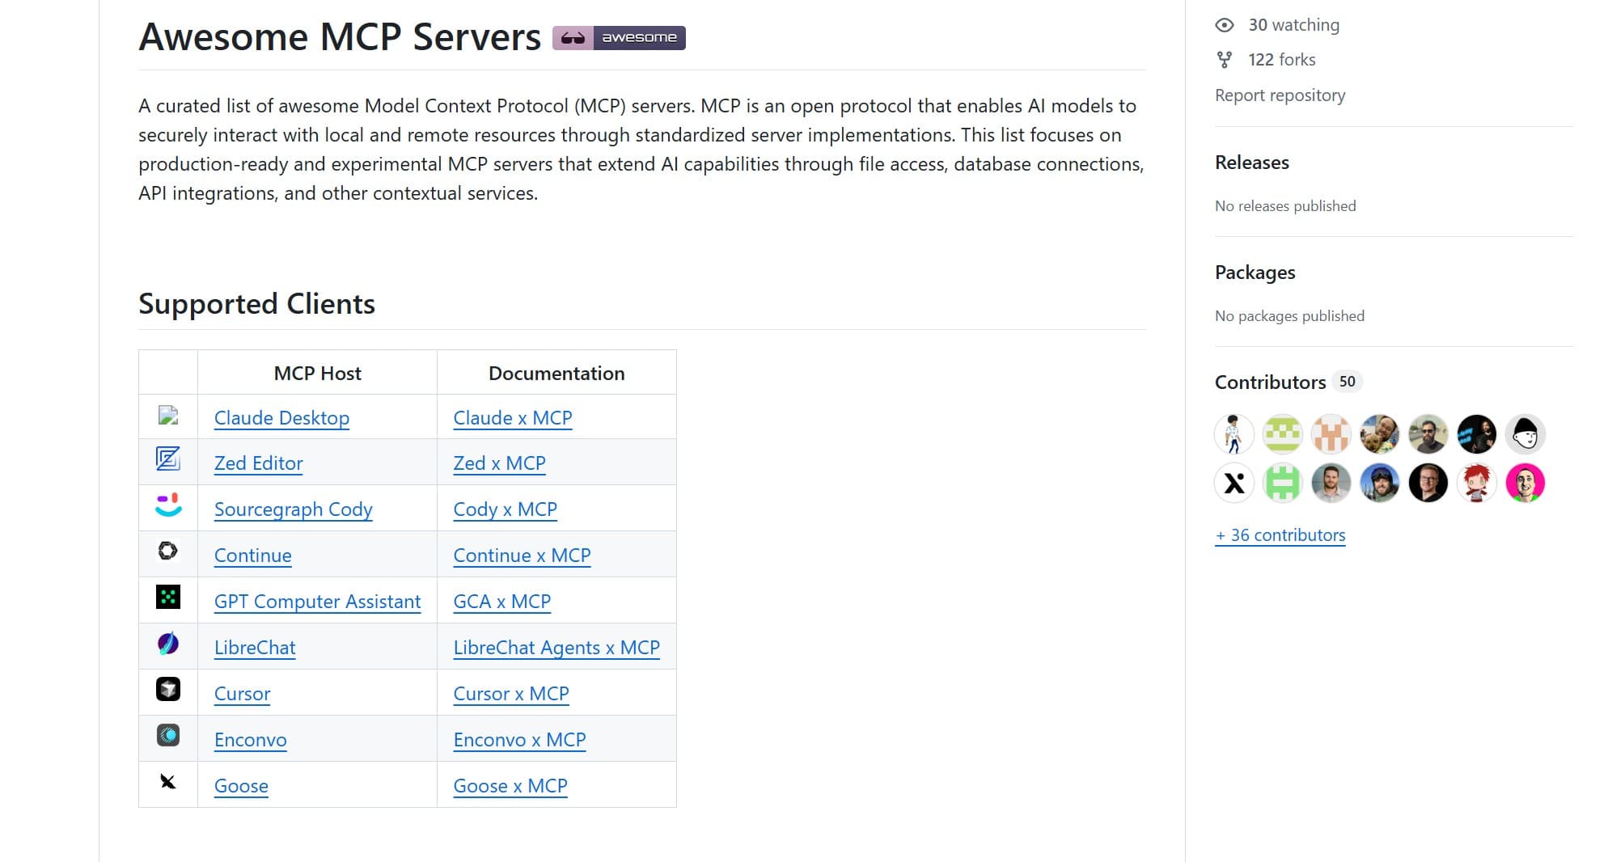1612x862 pixels.
Task: Click the Enconvo logo icon
Action: coord(168,735)
